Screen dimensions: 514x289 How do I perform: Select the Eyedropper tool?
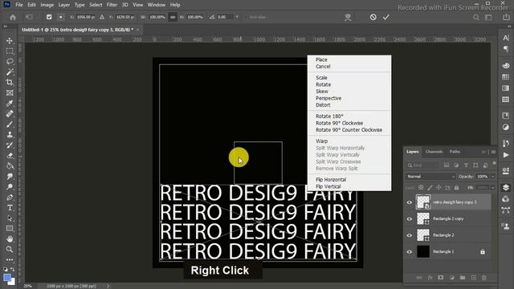10,104
